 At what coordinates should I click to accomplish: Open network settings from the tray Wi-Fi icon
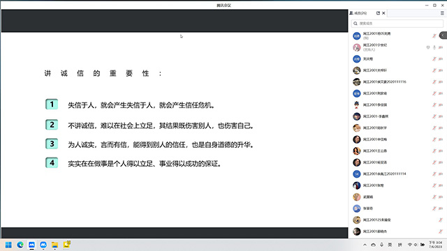(x=410, y=245)
